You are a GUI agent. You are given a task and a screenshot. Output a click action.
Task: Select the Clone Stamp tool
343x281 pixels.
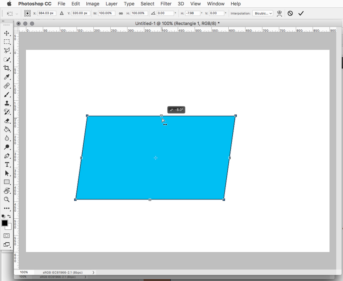(x=6, y=103)
